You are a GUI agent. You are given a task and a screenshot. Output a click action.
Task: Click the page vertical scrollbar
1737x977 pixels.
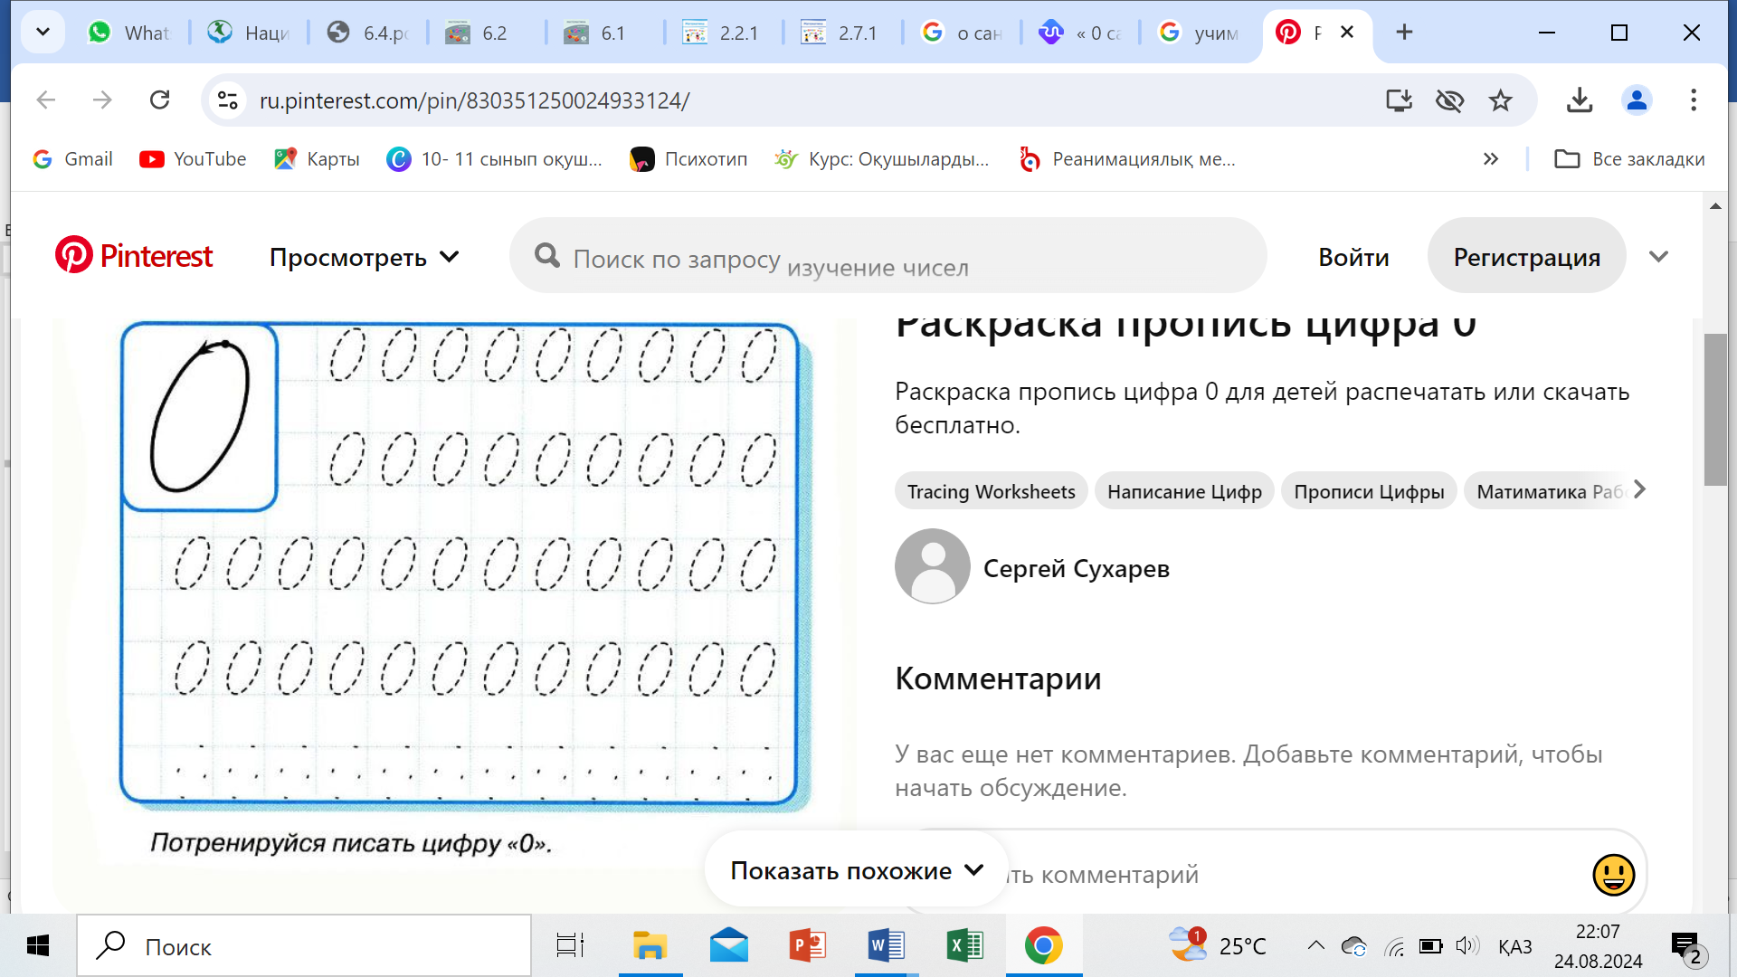[x=1714, y=410]
